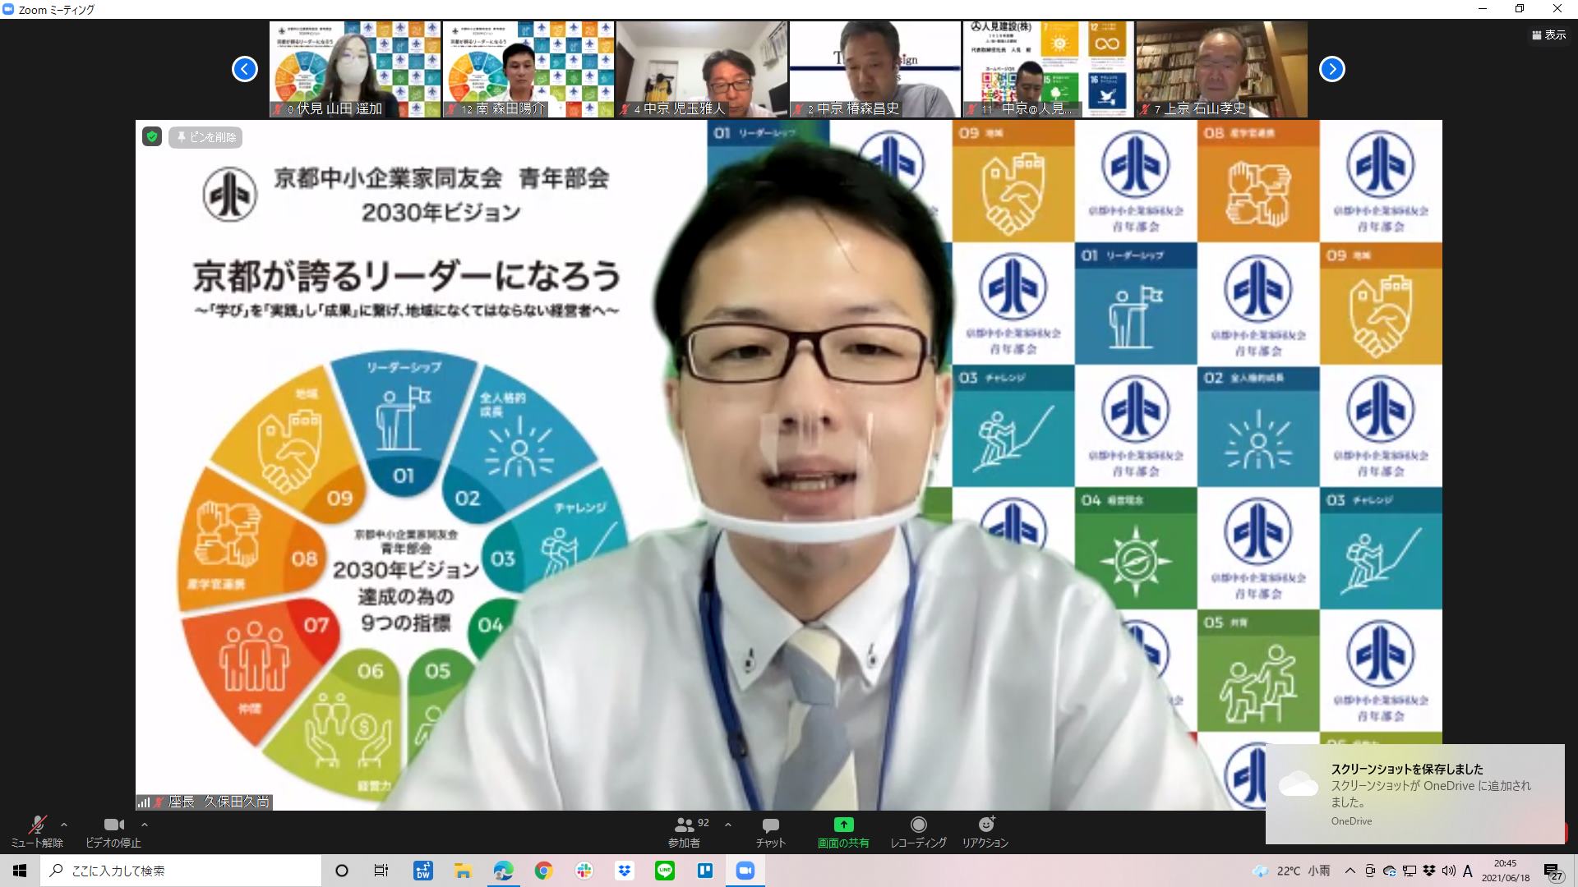Viewport: 1578px width, 887px height.
Task: Switch the IME input mode (A)
Action: click(1468, 871)
